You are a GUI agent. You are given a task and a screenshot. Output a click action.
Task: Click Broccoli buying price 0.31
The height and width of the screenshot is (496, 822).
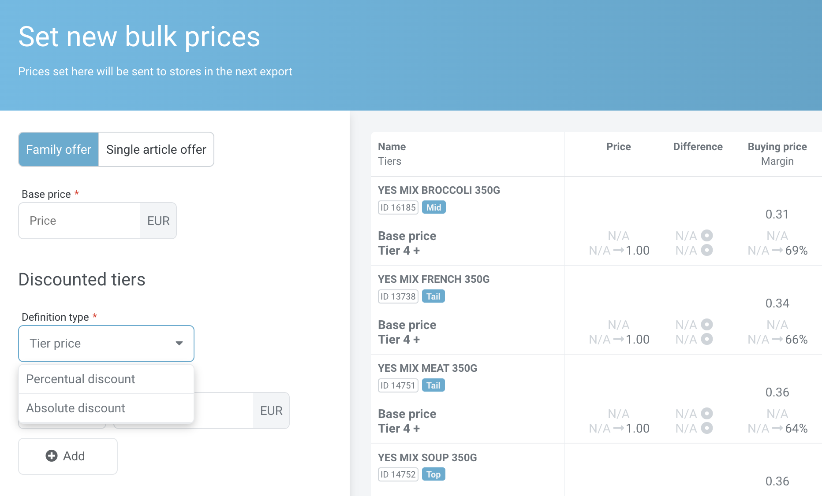[x=777, y=215]
